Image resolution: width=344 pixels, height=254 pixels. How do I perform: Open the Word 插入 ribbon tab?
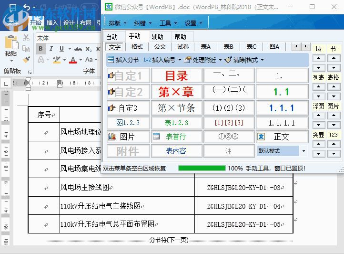(52, 22)
